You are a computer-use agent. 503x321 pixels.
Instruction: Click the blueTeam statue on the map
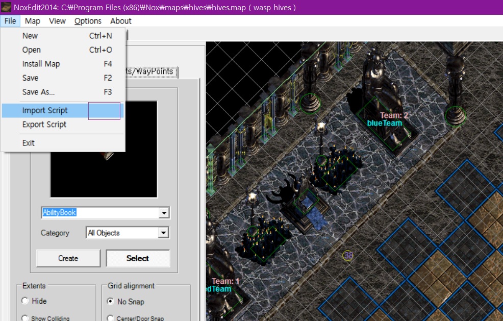[x=383, y=103]
